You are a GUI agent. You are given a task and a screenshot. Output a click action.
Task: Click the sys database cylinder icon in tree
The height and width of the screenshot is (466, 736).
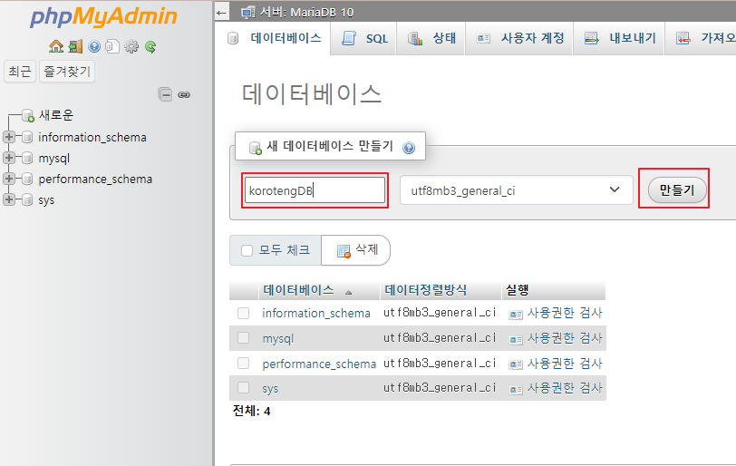coord(27,199)
